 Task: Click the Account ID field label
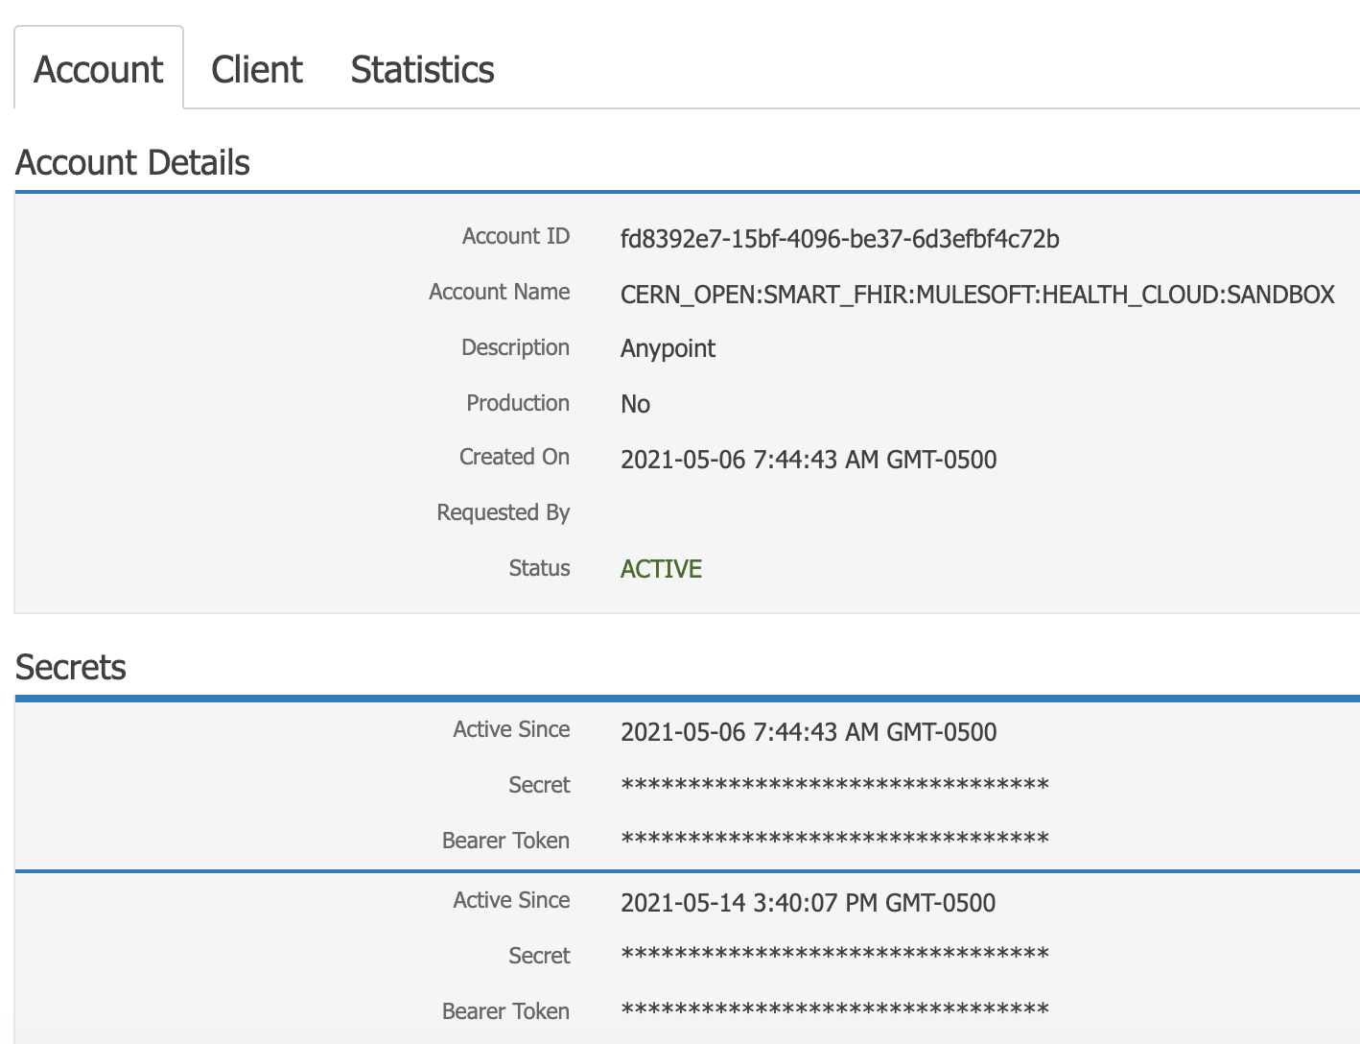pos(515,235)
